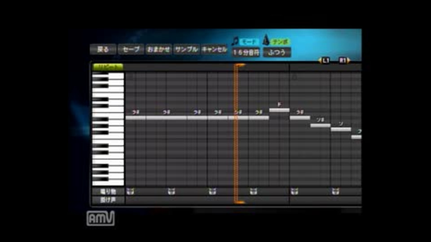Click the bottom white piano key
Screen dimensions: 431x242
click(108, 183)
